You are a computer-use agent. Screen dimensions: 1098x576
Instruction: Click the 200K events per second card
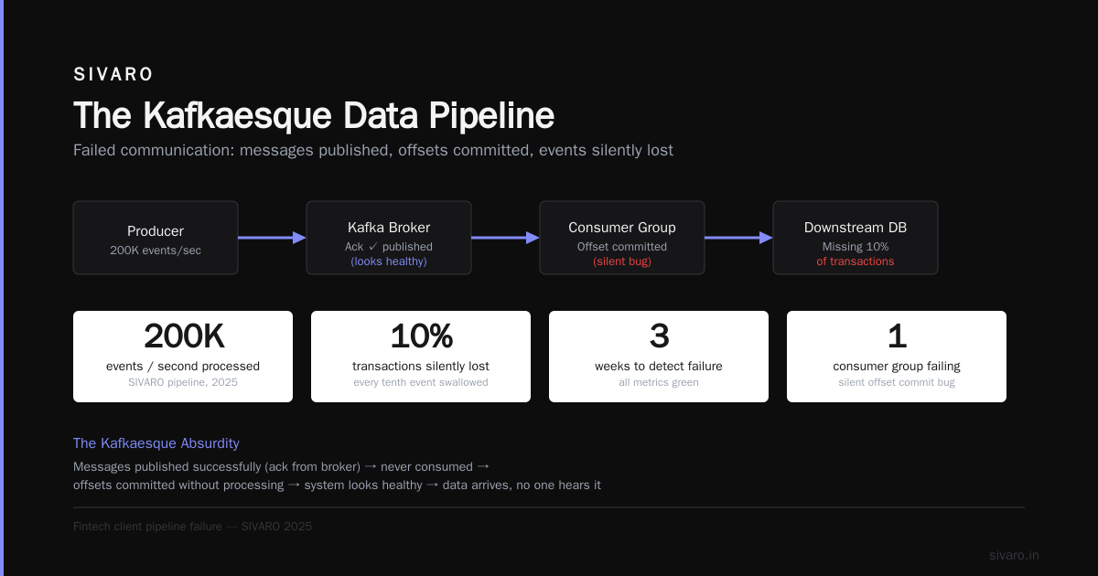[x=183, y=357]
